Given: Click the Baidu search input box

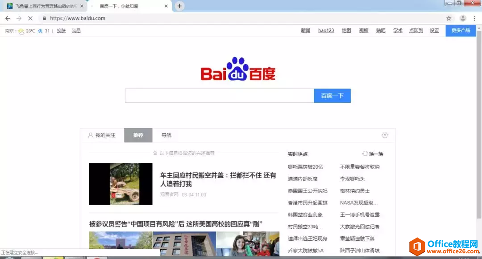Looking at the screenshot, I should (x=220, y=96).
